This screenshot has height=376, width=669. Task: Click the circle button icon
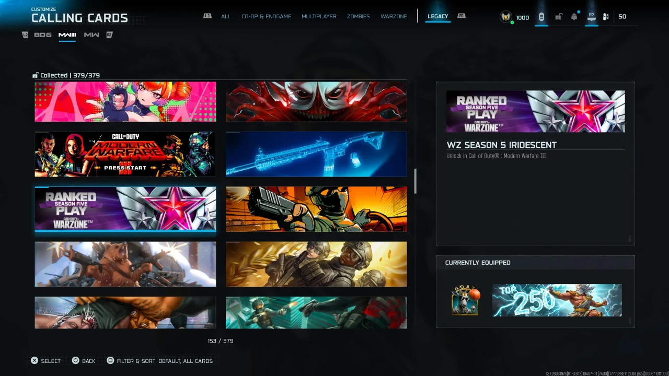[75, 360]
